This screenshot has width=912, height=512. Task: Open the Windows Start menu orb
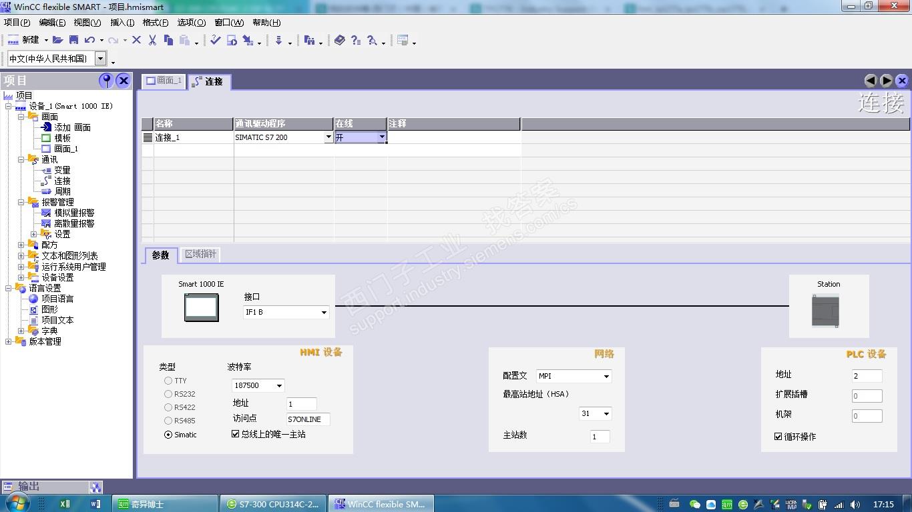coord(17,503)
